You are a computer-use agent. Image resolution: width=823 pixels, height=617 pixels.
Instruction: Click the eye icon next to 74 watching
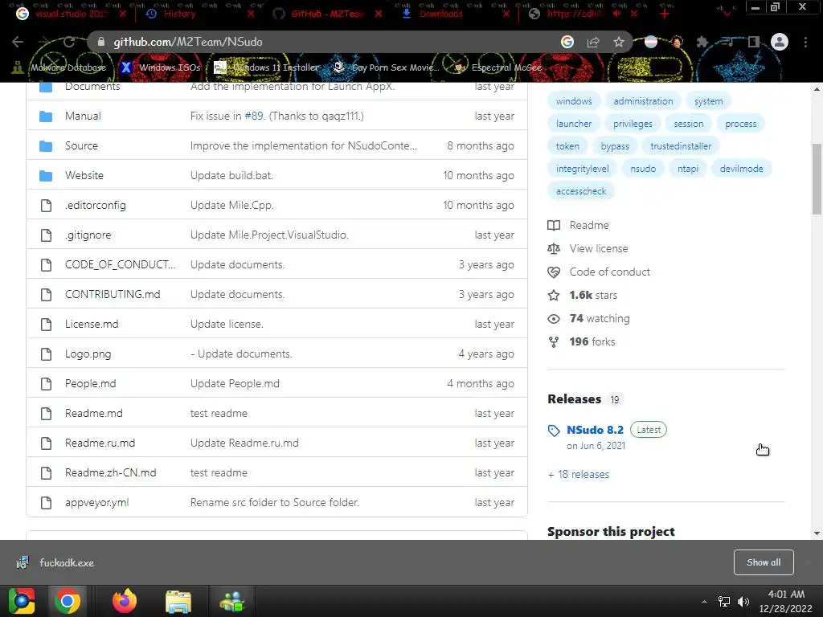(554, 318)
